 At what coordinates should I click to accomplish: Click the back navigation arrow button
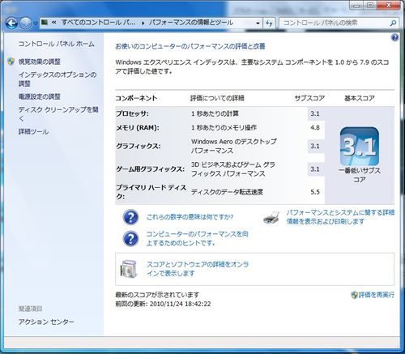click(11, 23)
